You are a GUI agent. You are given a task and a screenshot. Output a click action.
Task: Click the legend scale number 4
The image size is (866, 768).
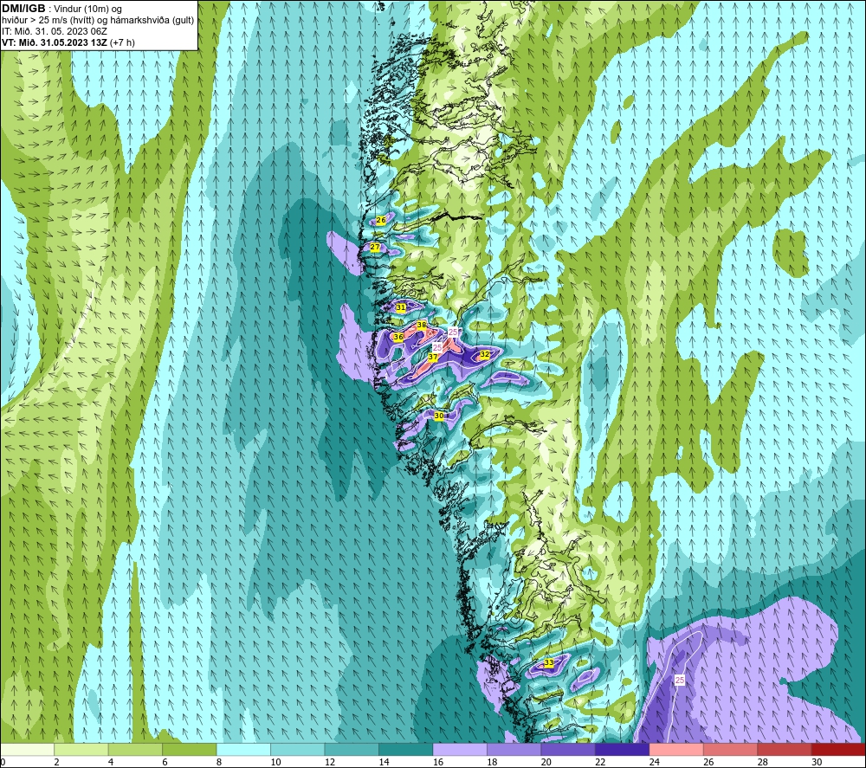[x=111, y=762]
